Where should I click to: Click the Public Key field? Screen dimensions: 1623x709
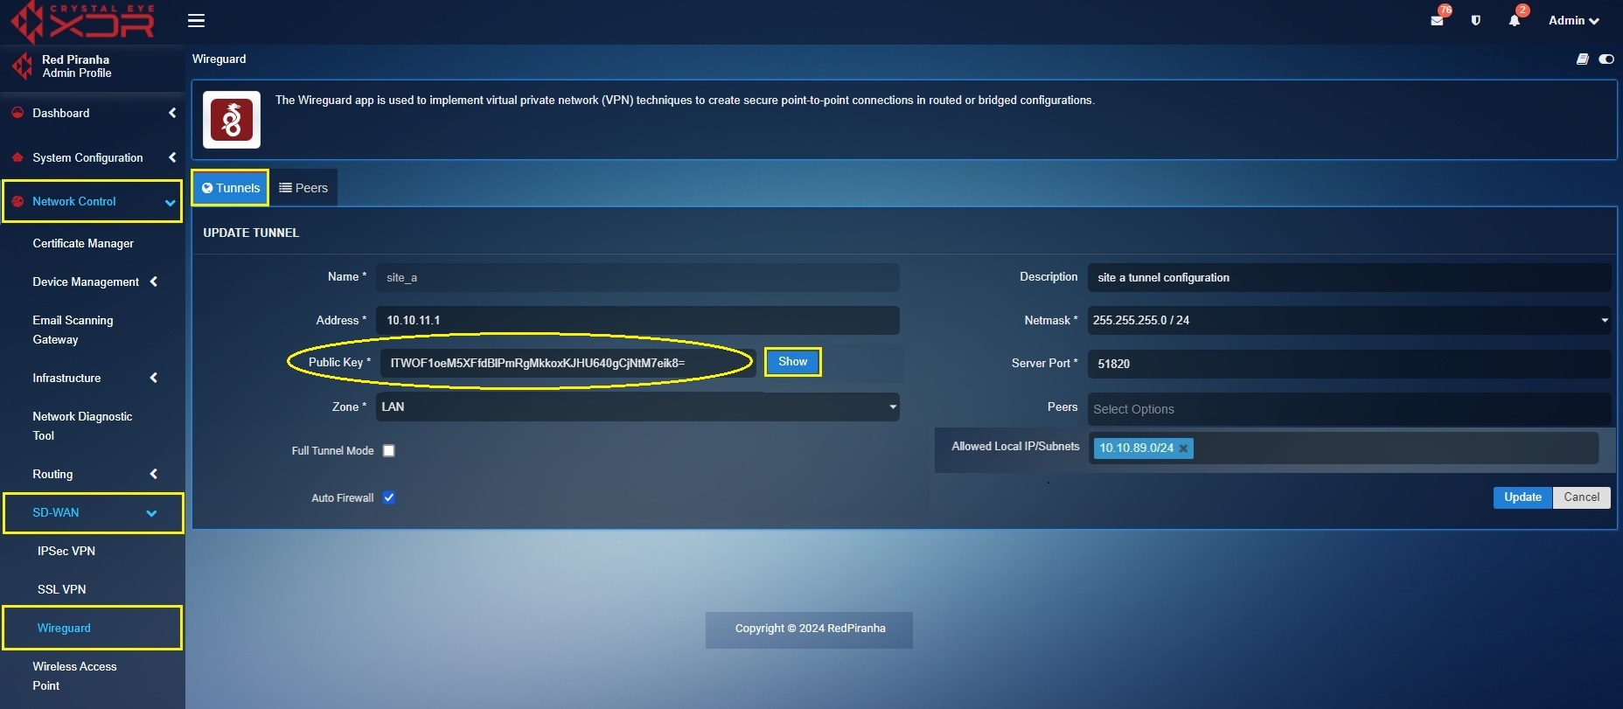click(568, 363)
